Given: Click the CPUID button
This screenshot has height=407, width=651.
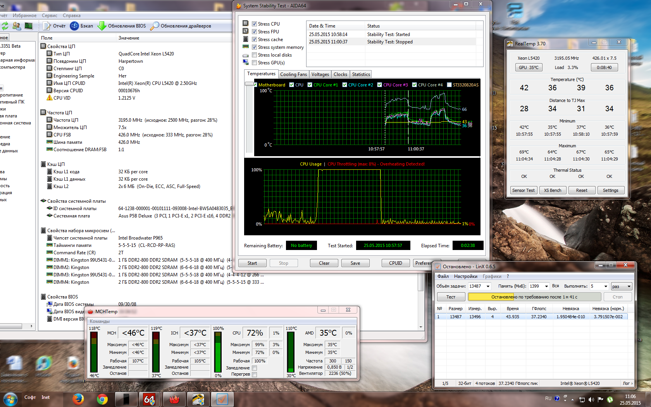Looking at the screenshot, I should coord(396,263).
